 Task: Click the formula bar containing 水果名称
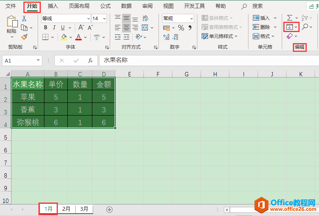[206, 61]
